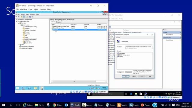Open Snagit on host taskbar
Viewport: 192px width, 108px height.
point(134,105)
